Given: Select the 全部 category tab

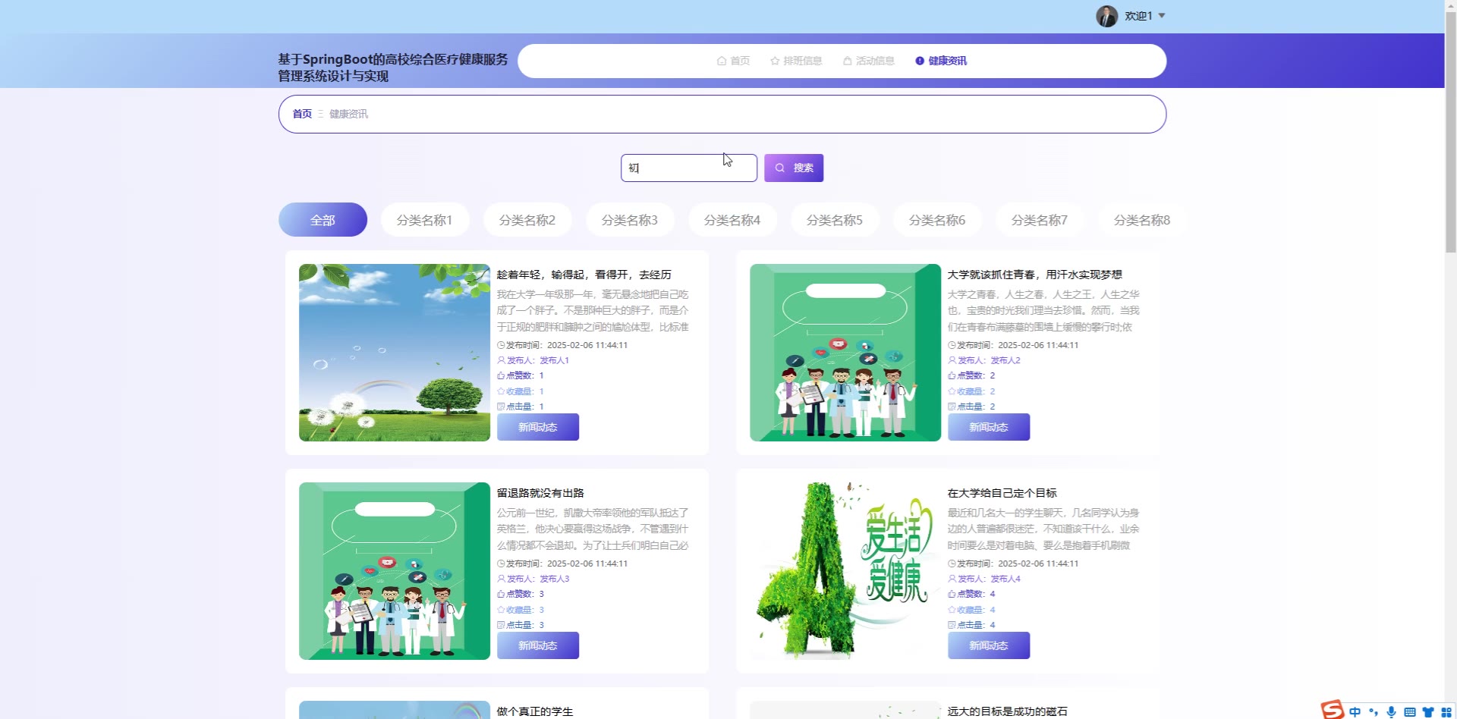Looking at the screenshot, I should [x=323, y=220].
